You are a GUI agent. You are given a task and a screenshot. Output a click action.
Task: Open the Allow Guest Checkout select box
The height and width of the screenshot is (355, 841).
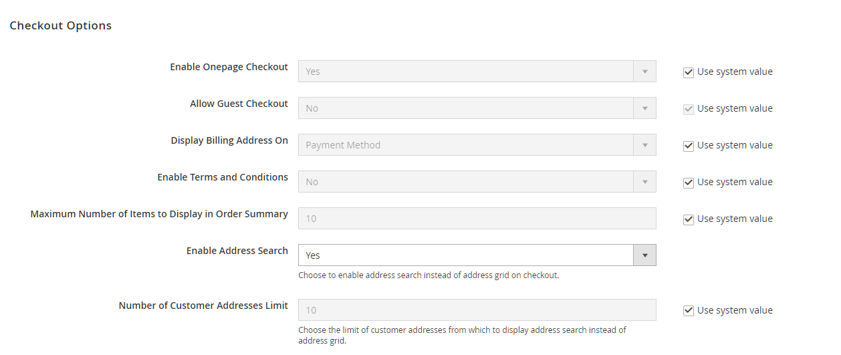(465, 108)
